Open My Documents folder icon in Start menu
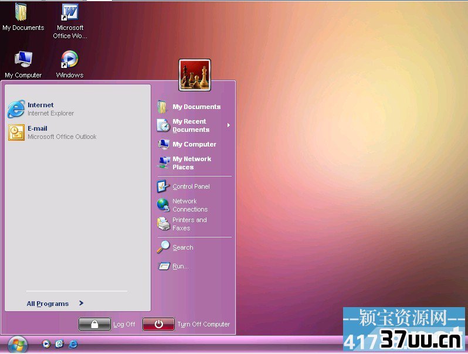The image size is (468, 354). tap(162, 107)
